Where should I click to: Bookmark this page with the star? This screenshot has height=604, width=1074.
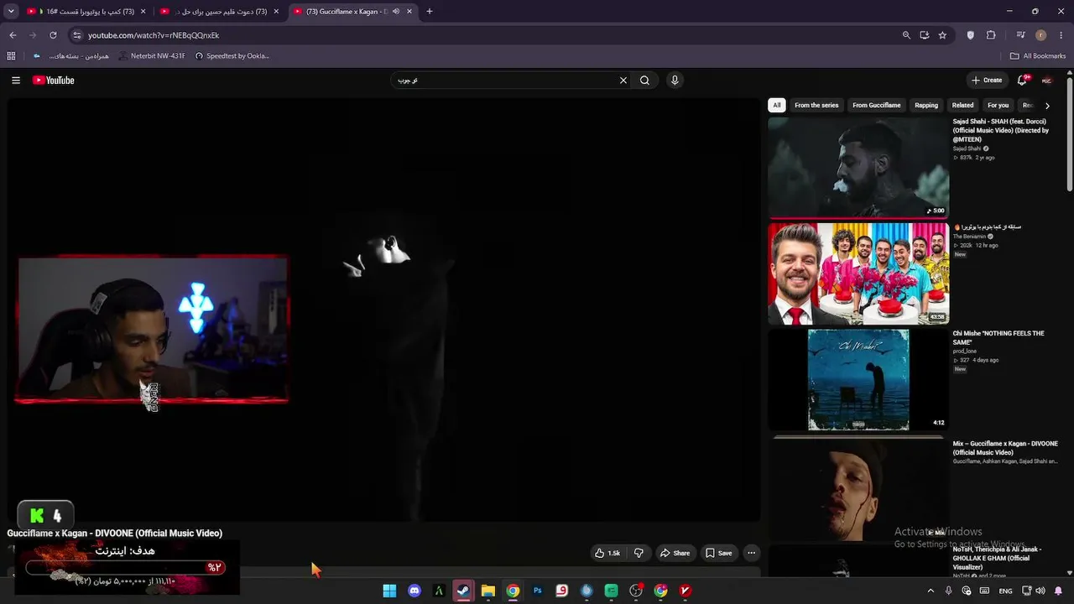tap(942, 35)
